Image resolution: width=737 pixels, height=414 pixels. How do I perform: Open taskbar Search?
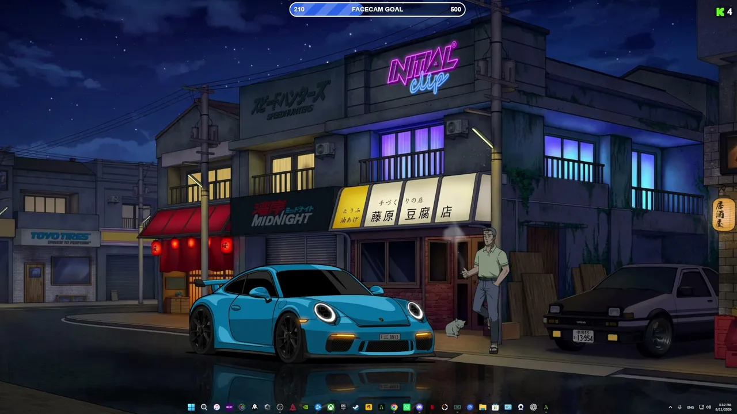click(204, 407)
